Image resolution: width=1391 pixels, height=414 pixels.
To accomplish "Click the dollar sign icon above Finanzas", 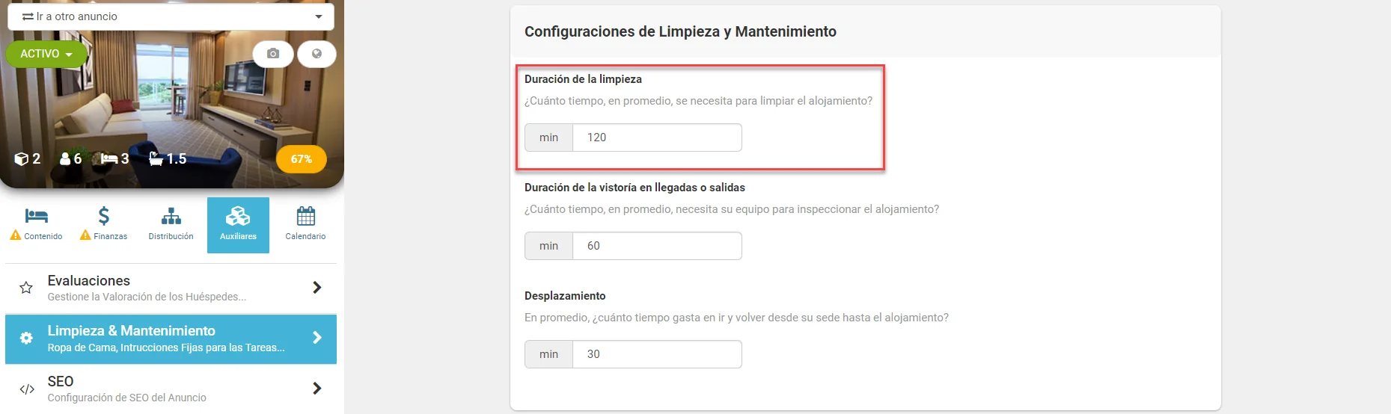I will [104, 216].
